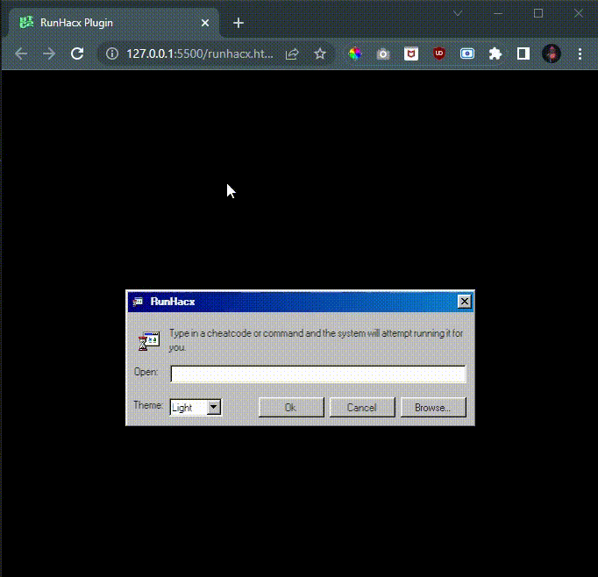
Task: Toggle the browser side panel
Action: [523, 53]
